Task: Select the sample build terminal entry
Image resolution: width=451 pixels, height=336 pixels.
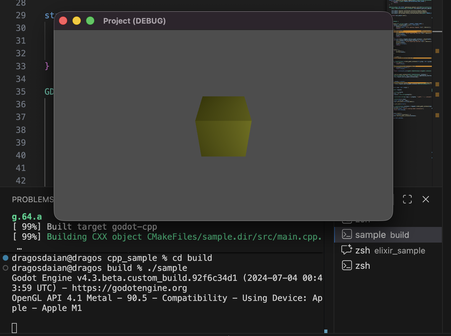Action: 382,235
